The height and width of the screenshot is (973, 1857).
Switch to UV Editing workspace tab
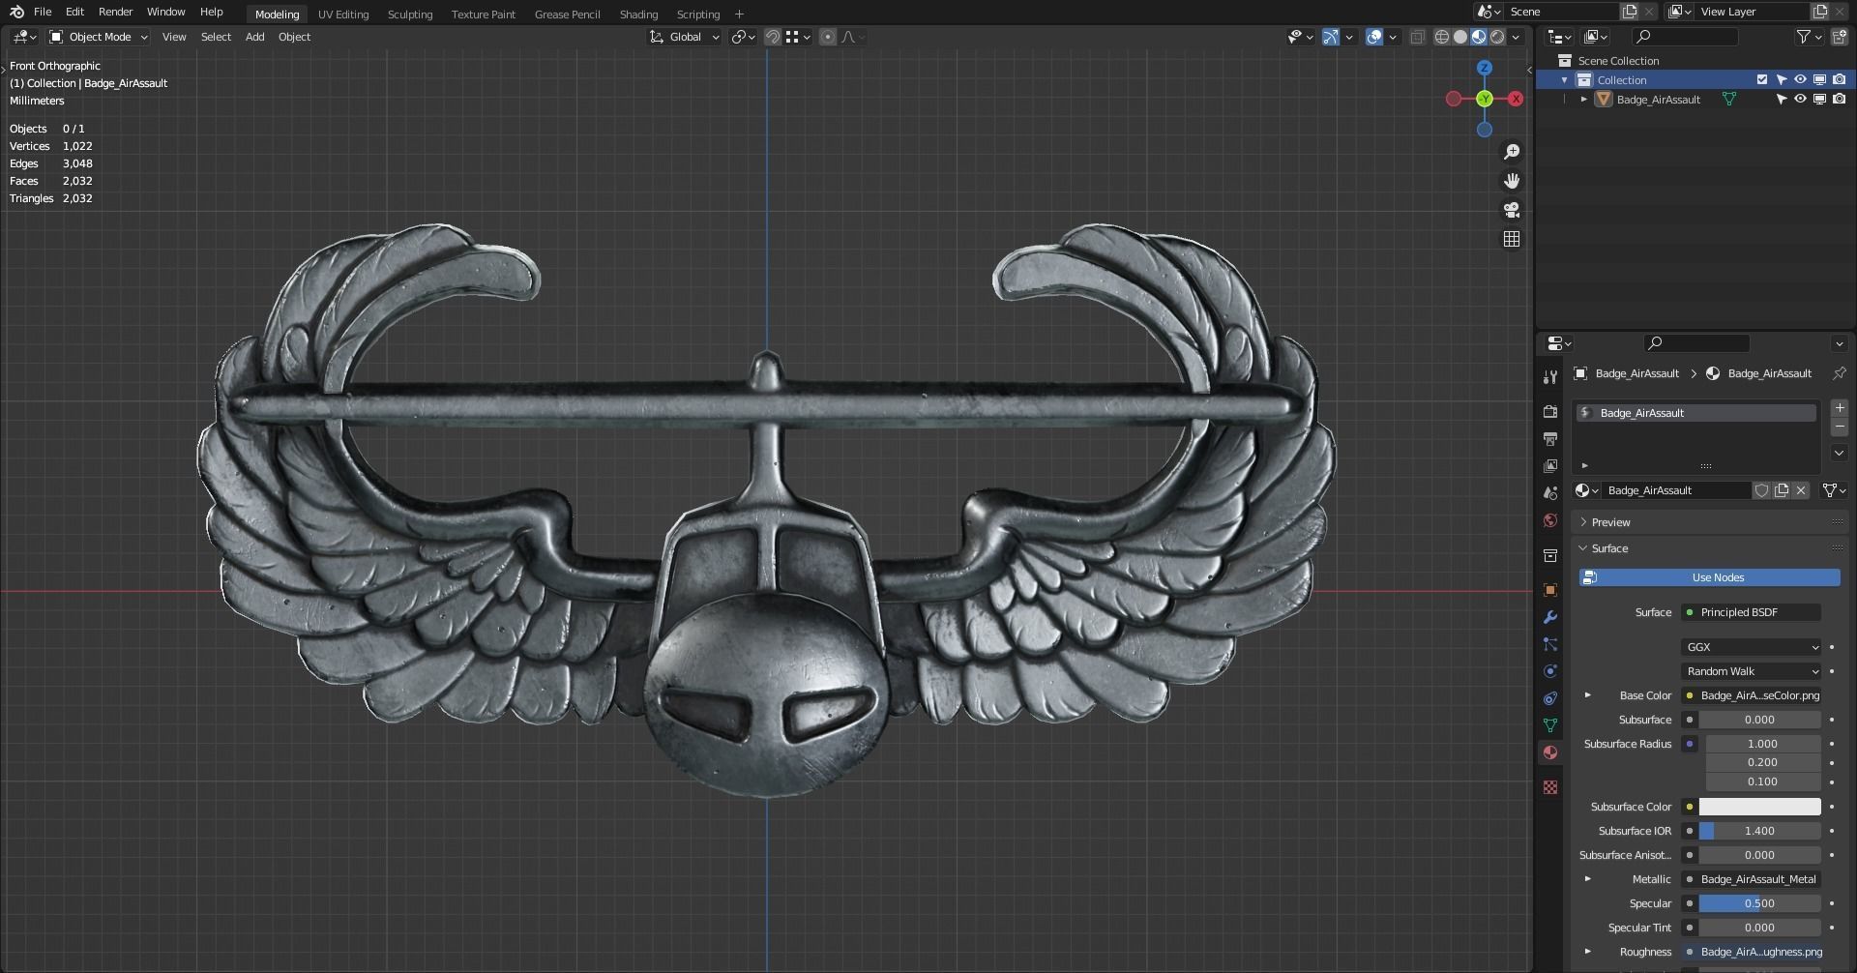[343, 14]
